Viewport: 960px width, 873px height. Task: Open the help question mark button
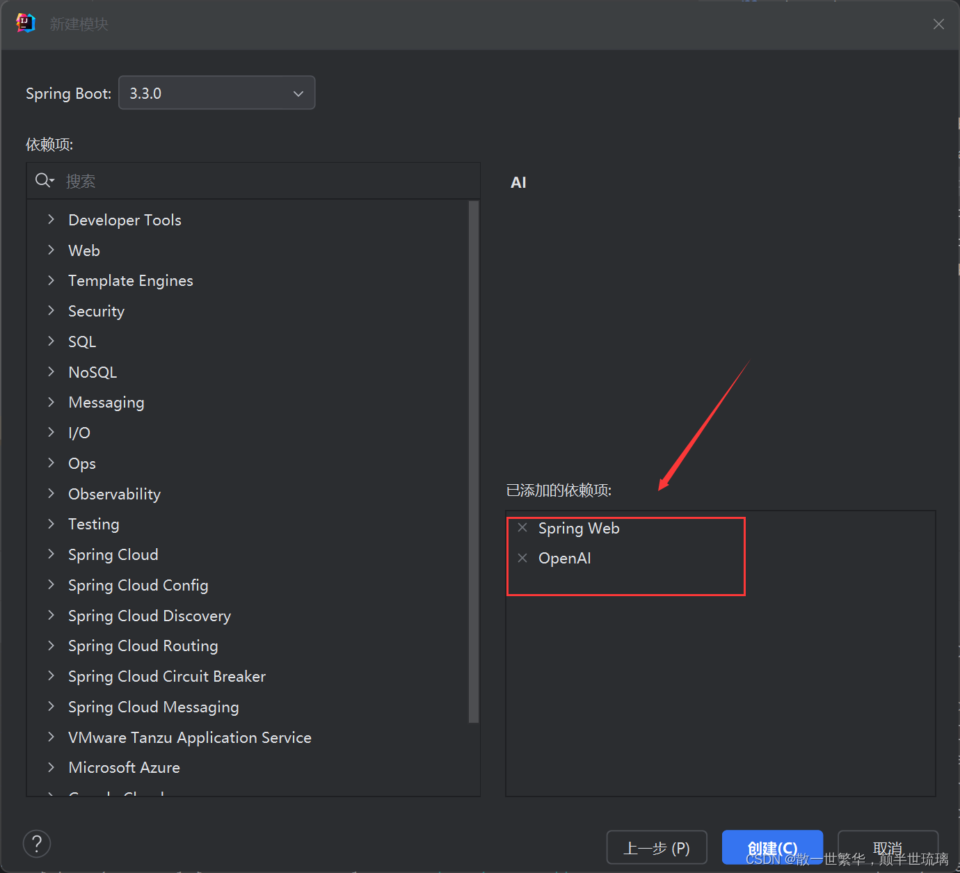point(37,844)
